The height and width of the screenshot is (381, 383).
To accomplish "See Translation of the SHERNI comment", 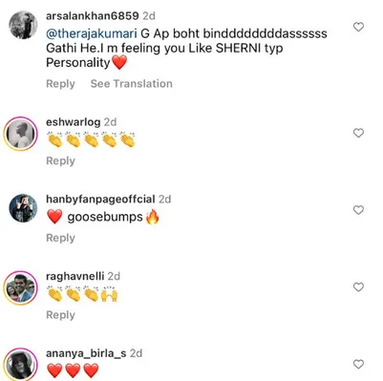I will tap(132, 84).
